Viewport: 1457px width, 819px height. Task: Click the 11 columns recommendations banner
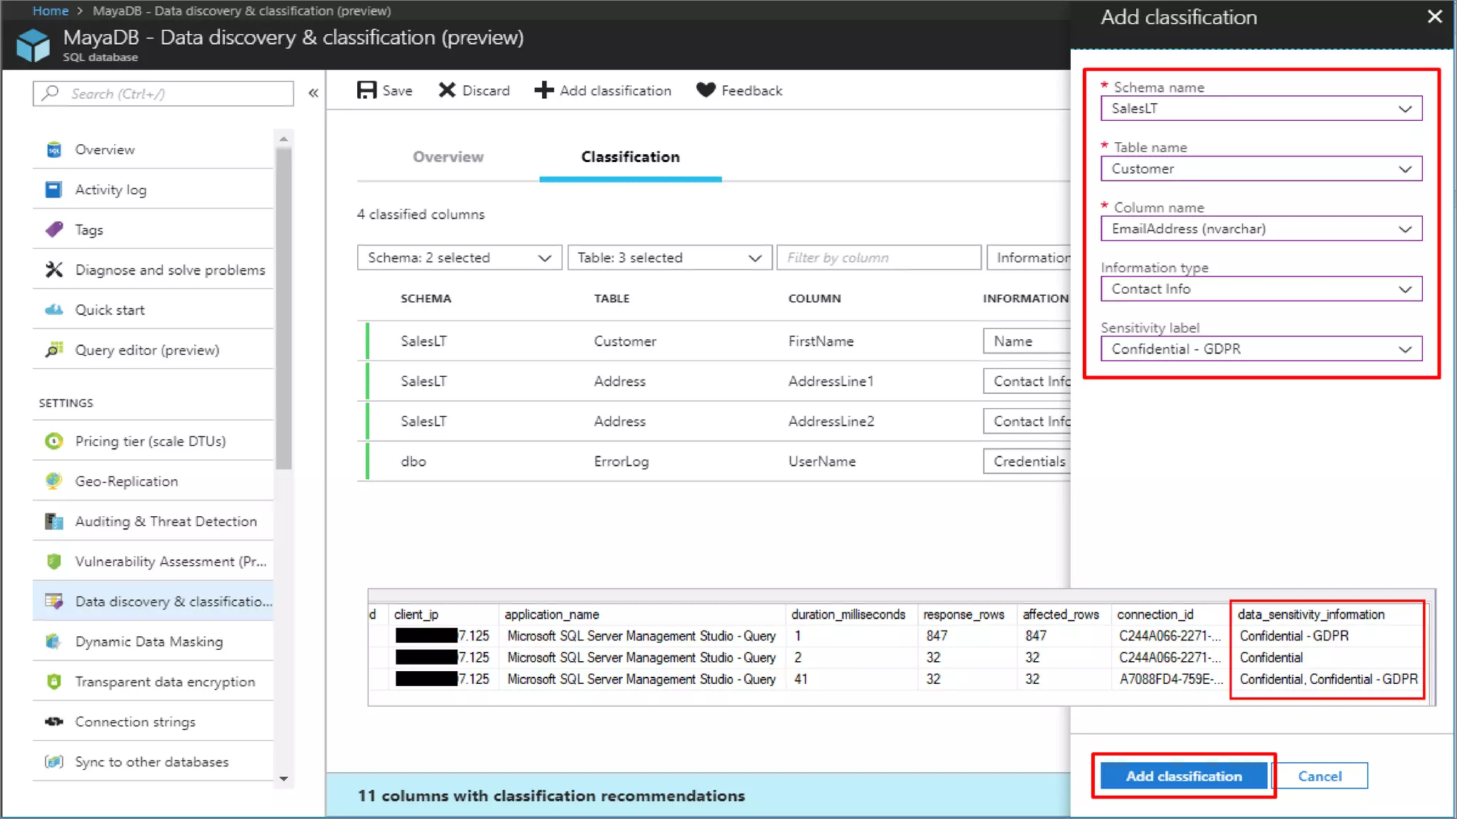coord(699,796)
